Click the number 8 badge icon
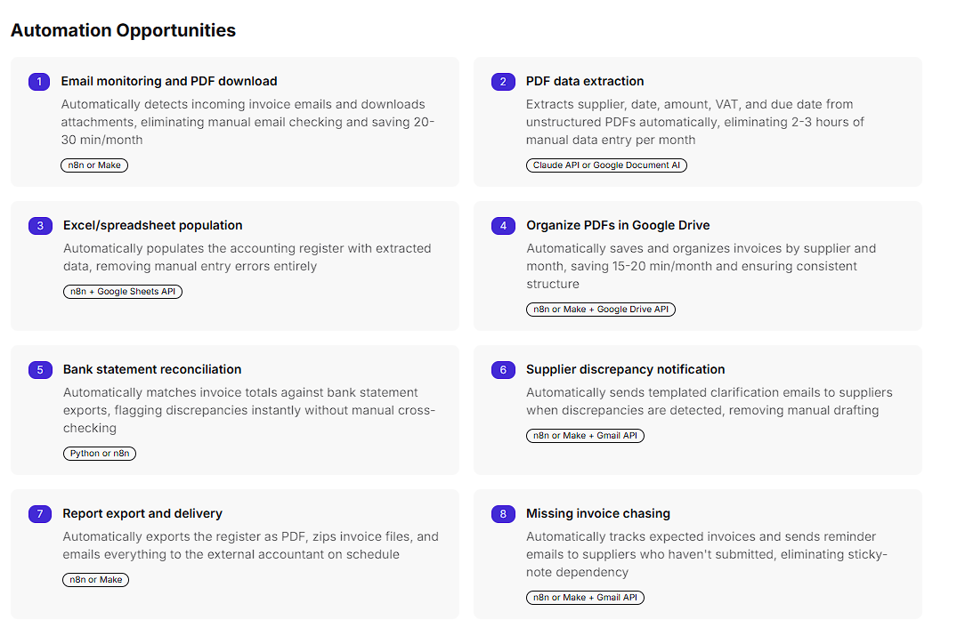The width and height of the screenshot is (957, 644). 503,514
